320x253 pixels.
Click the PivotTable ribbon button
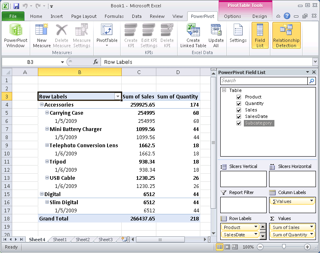[107, 35]
